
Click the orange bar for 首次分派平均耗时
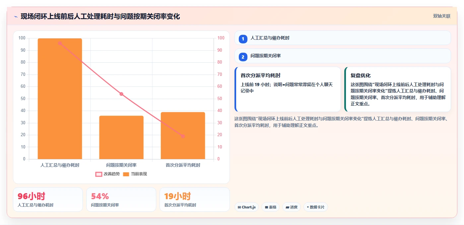(183, 136)
